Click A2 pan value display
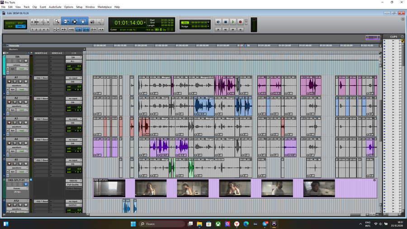 (74, 110)
